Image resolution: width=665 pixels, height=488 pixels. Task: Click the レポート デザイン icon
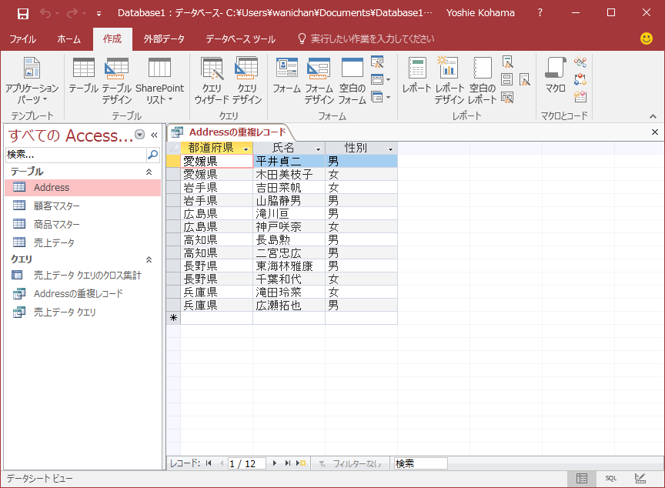[449, 81]
